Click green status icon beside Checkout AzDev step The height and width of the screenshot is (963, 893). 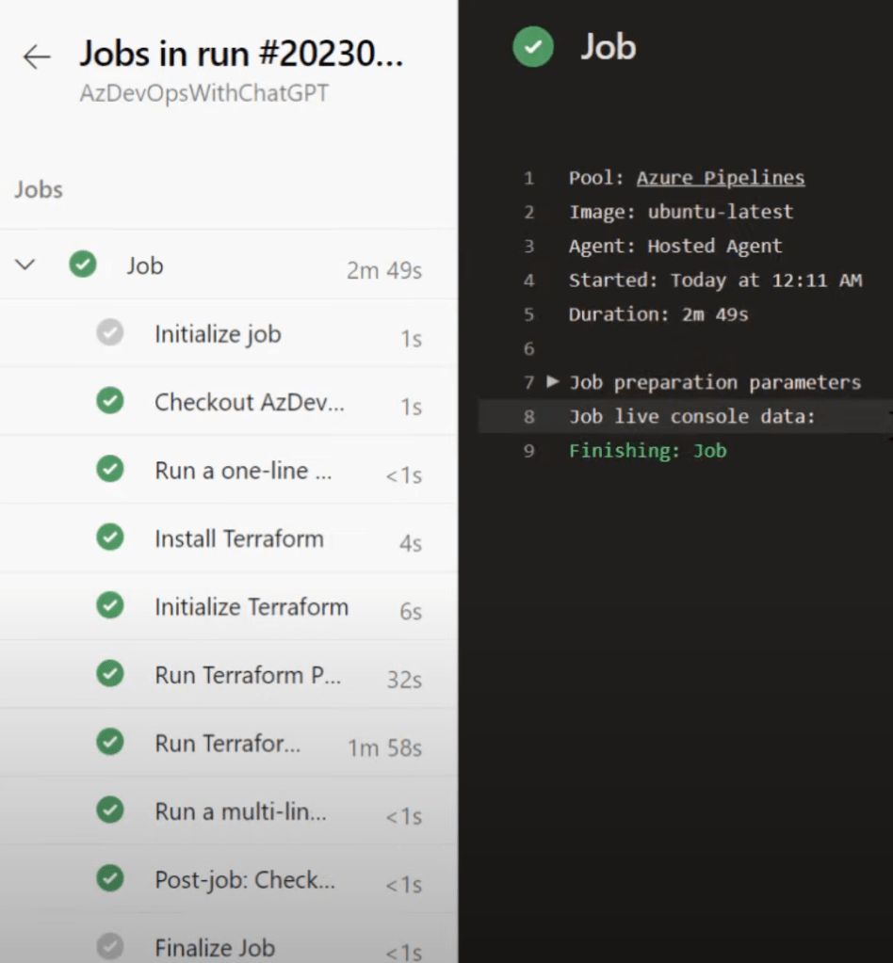pos(110,402)
